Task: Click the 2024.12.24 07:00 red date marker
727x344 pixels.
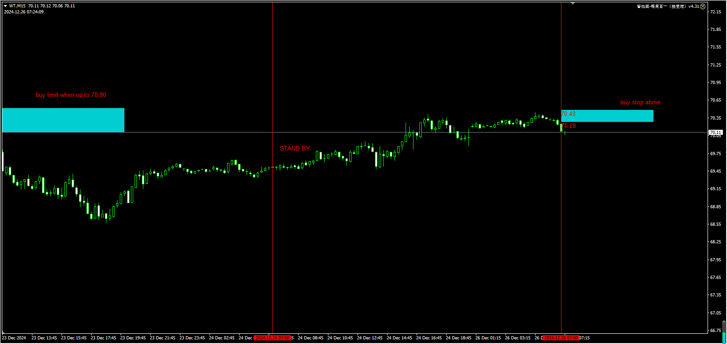Action: point(272,338)
